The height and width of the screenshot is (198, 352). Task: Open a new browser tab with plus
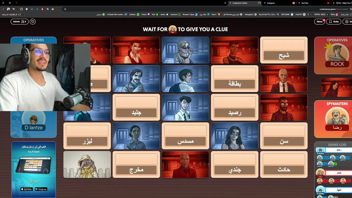point(225,3)
